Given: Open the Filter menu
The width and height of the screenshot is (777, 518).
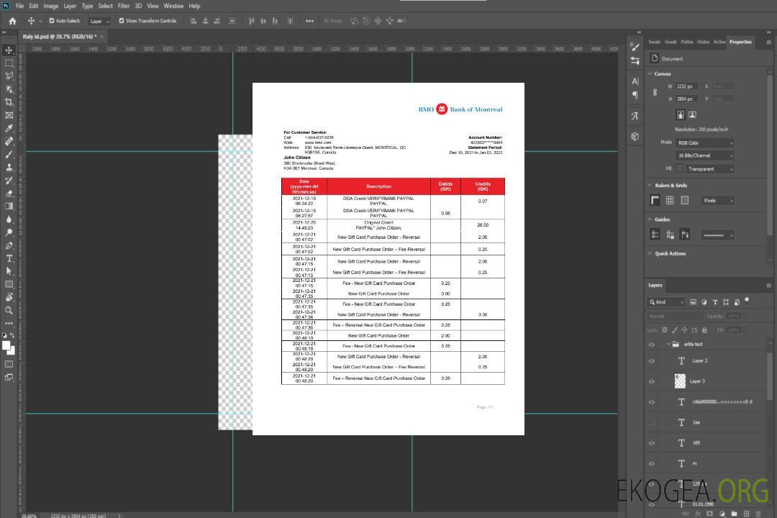Looking at the screenshot, I should click(x=124, y=6).
